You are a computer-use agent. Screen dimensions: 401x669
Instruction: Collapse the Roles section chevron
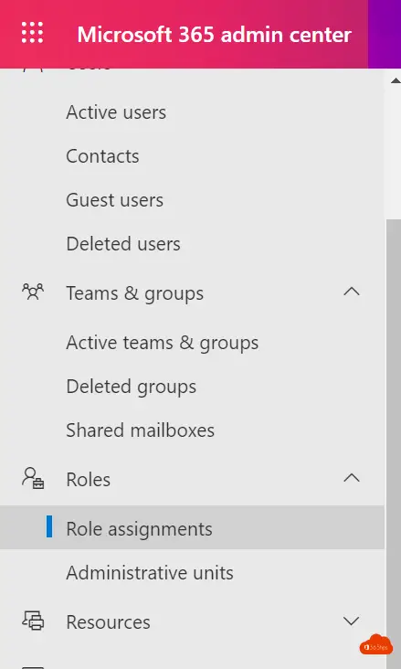coord(352,478)
